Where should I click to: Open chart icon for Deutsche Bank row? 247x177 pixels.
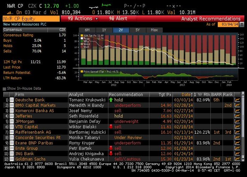click(x=237, y=100)
